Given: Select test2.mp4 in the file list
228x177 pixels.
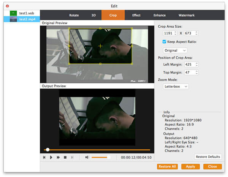Looking at the screenshot, I should (x=22, y=19).
